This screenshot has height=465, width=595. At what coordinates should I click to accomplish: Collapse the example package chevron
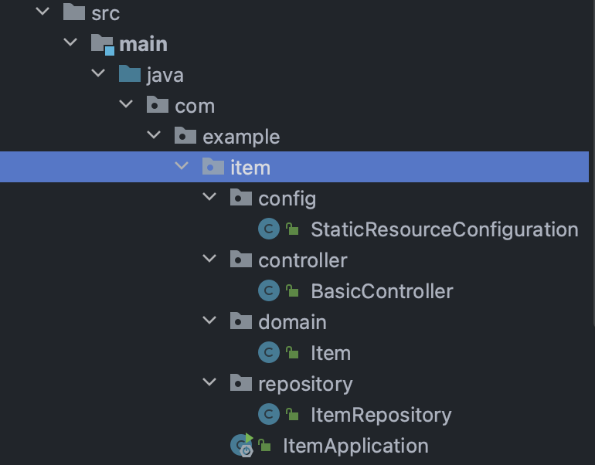click(154, 134)
